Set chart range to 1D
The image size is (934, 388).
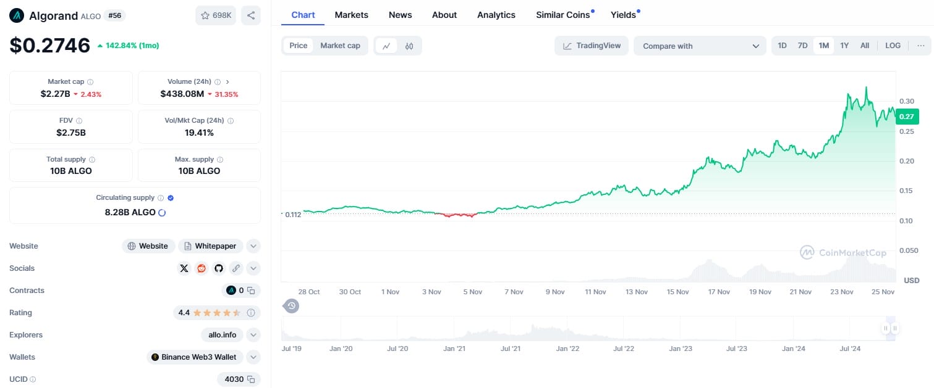click(x=782, y=46)
